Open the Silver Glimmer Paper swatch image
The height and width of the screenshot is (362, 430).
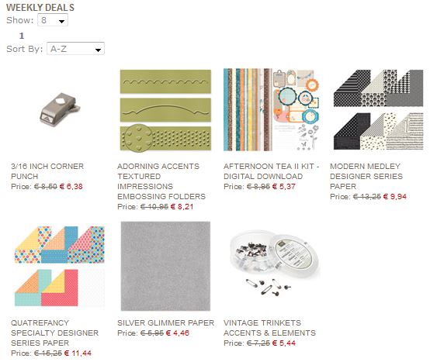click(165, 266)
